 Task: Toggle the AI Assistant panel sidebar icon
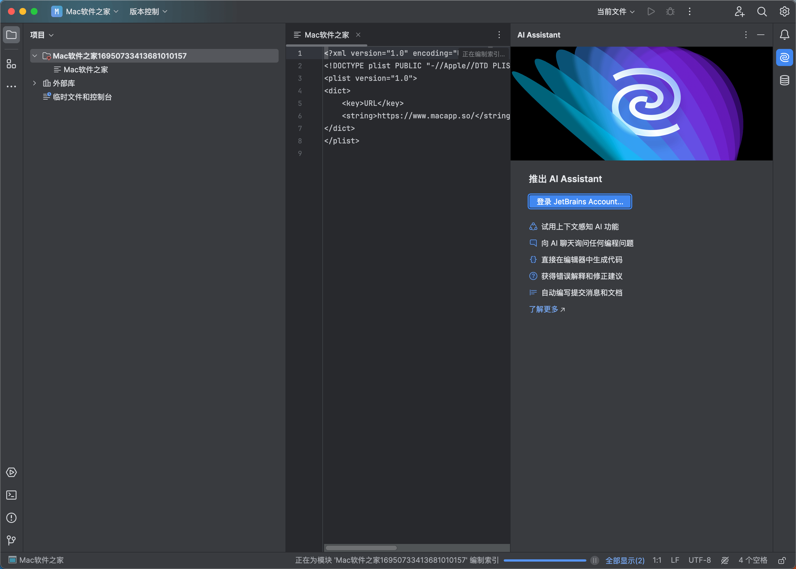(784, 57)
